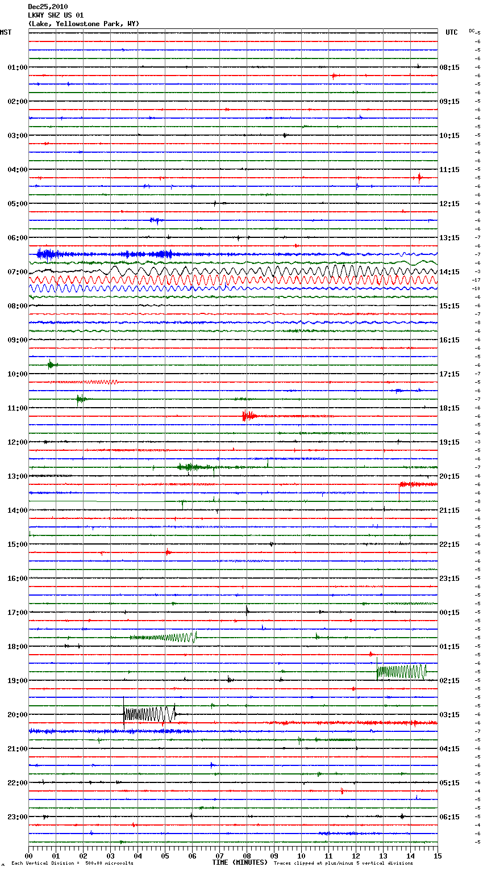Image resolution: width=483 pixels, height=871 pixels.
Task: Click the 04:15 UTC time label
Action: pos(449,749)
